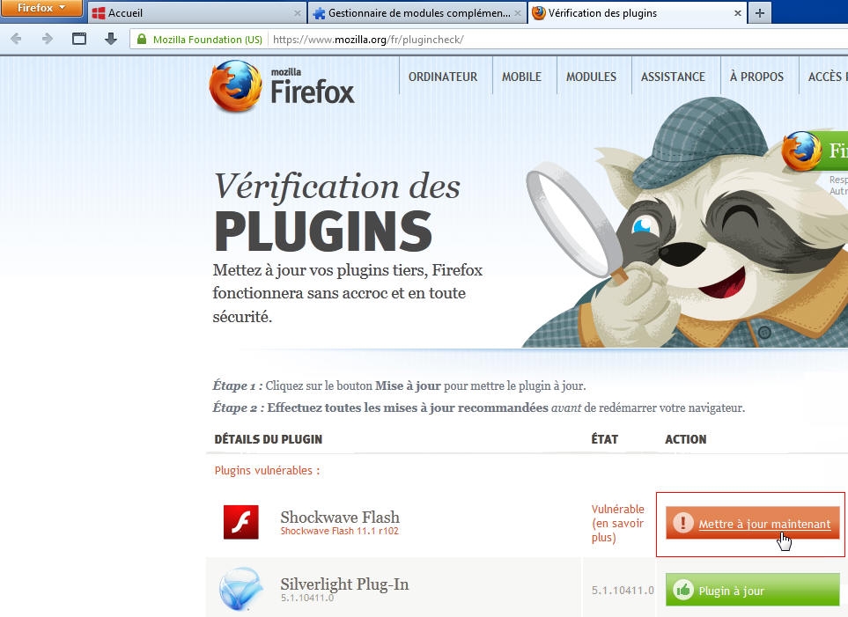Open the MODULES navigation menu
The image size is (848, 617).
pyautogui.click(x=591, y=77)
